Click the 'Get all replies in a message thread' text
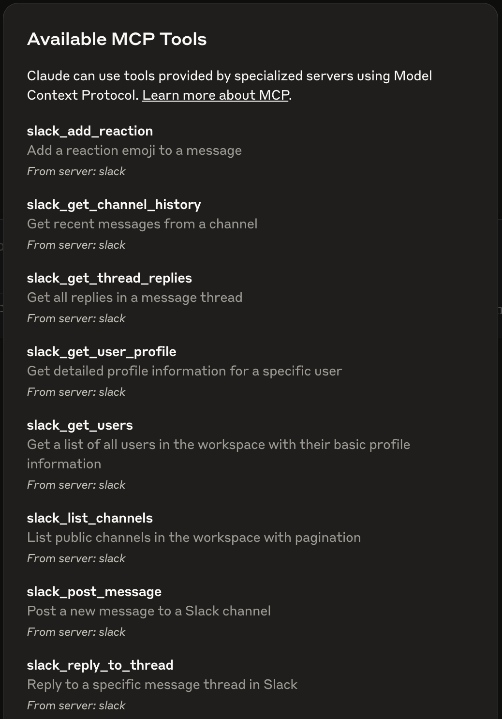Screen dimensions: 502x719 pyautogui.click(x=134, y=298)
